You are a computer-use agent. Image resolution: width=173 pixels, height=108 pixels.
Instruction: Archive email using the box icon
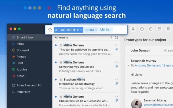pyautogui.click(x=159, y=29)
